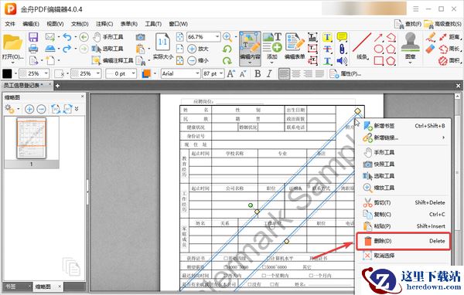Click the Redo arrow icon
This screenshot has height=295, width=464.
67,49
